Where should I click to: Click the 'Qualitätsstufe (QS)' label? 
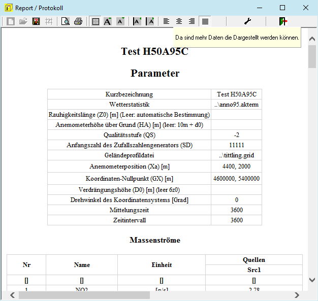(x=129, y=135)
